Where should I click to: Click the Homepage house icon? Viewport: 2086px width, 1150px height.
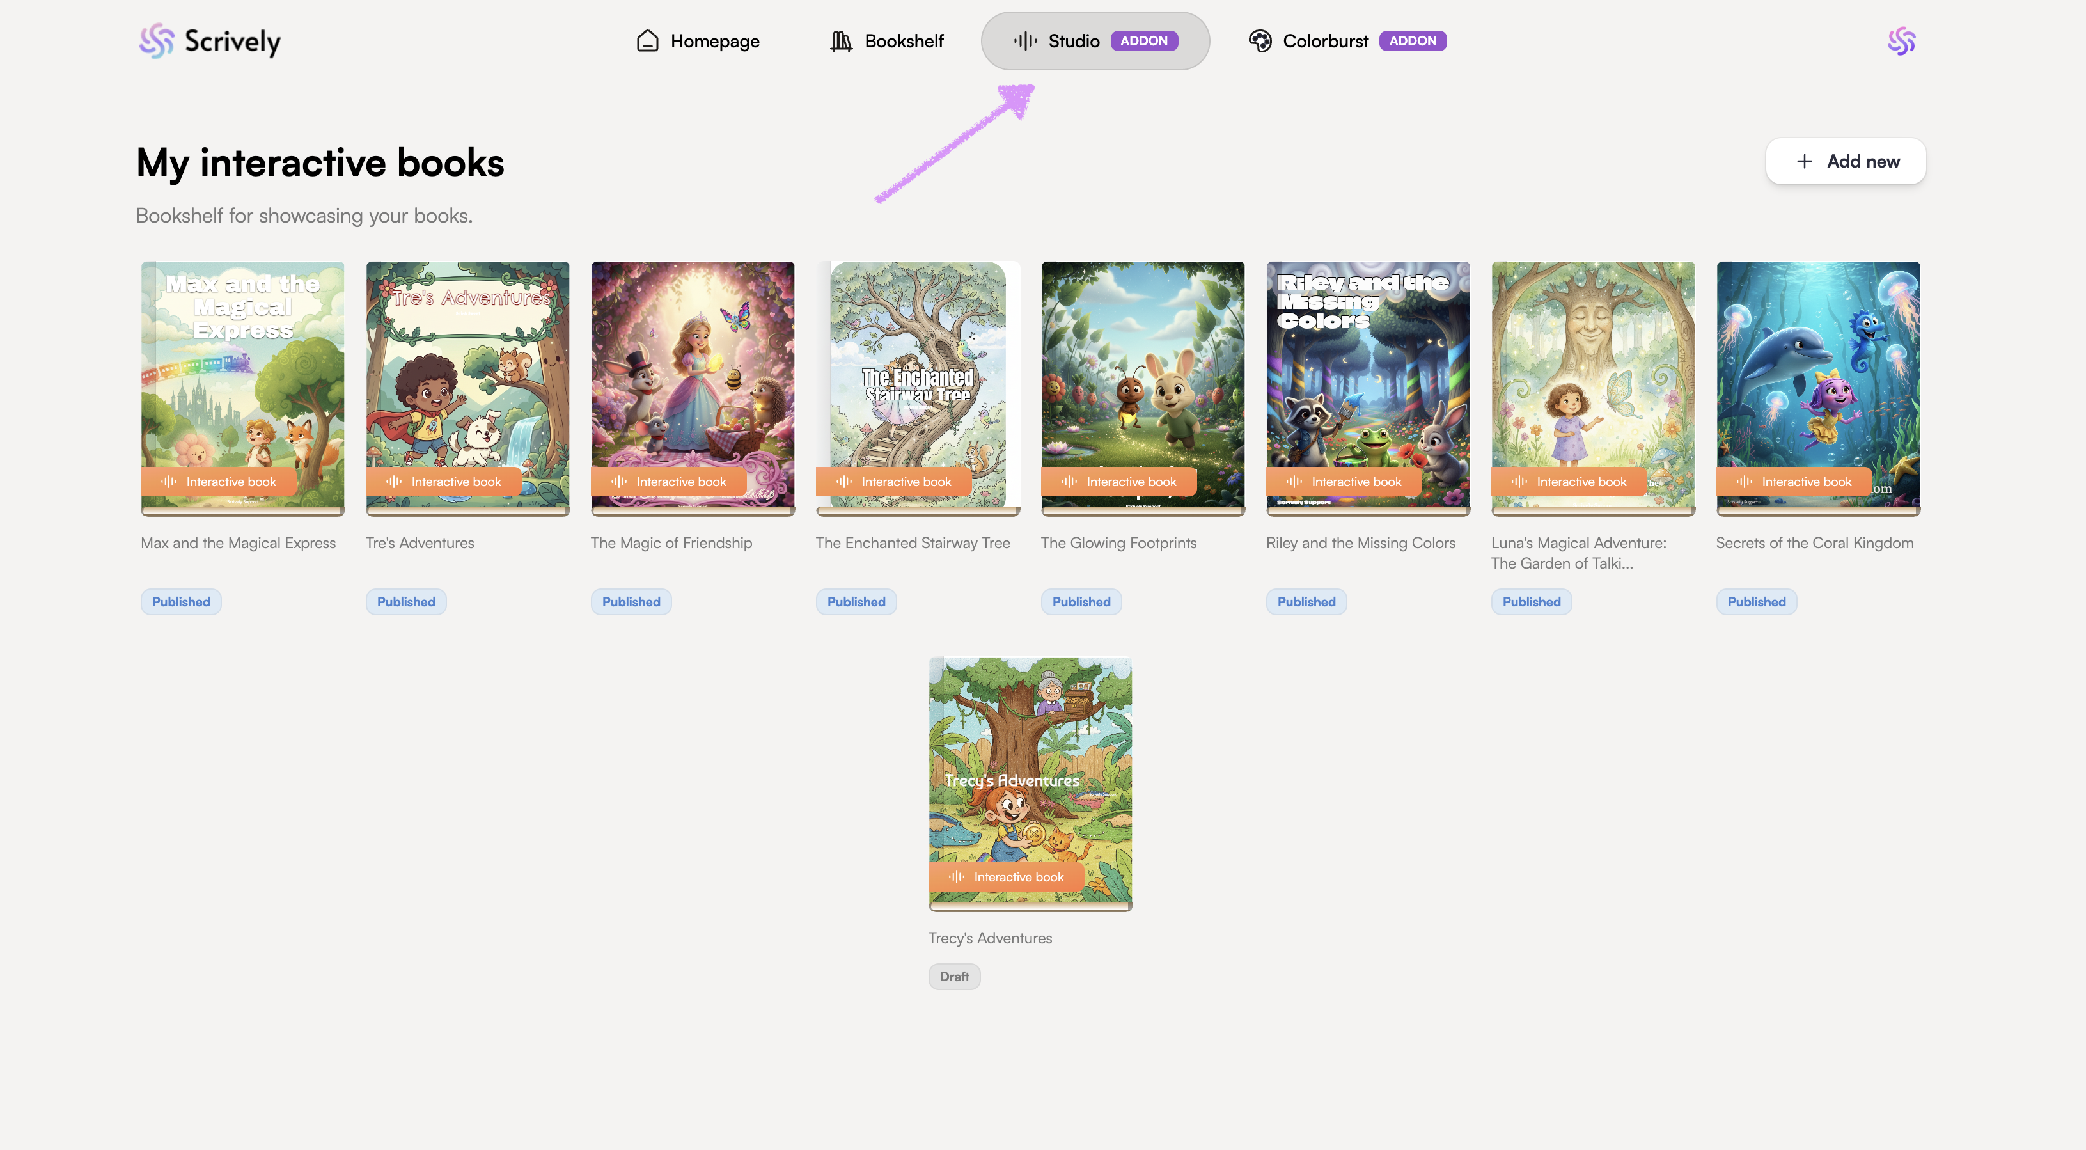pyautogui.click(x=647, y=40)
